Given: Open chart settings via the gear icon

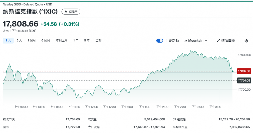Looking at the screenshot, I should (x=246, y=41).
